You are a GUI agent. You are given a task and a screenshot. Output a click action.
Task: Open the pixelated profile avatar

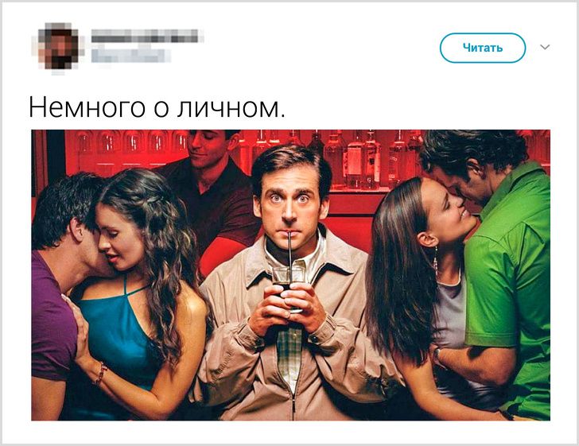(59, 47)
